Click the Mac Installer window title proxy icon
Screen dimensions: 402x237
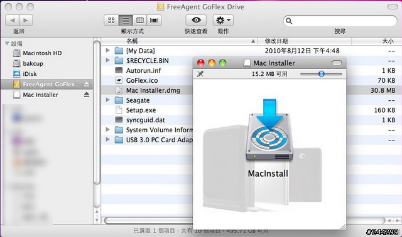pyautogui.click(x=247, y=63)
